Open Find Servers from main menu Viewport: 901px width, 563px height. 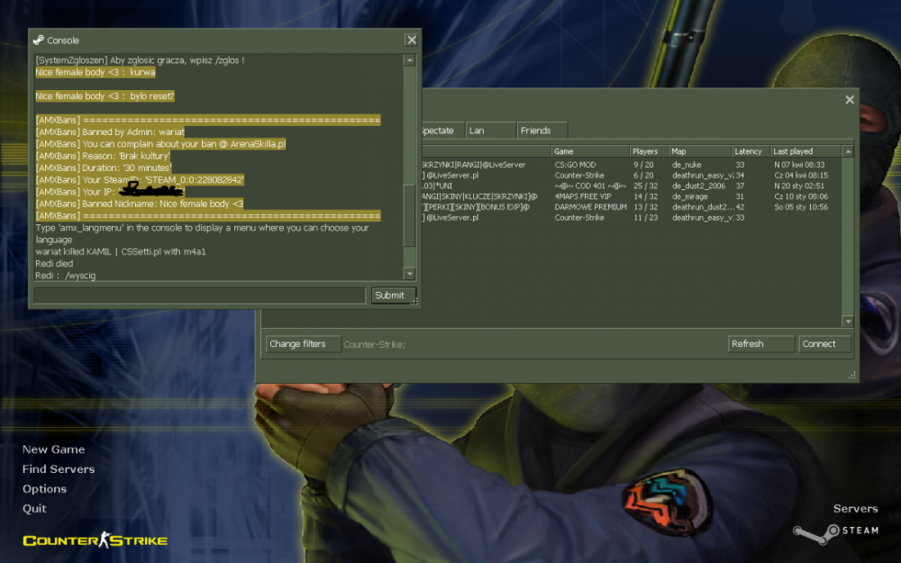[59, 468]
